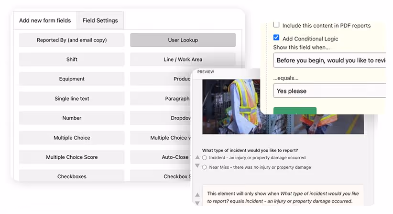Add the Dropdown field
The image size is (393, 214).
click(161, 118)
